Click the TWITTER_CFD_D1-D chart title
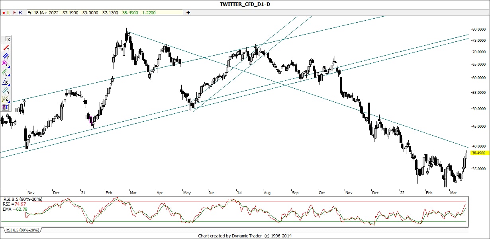Screen dimensions: 490x239 [x=245, y=4]
